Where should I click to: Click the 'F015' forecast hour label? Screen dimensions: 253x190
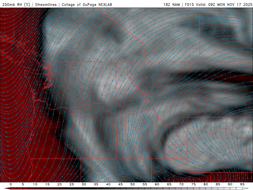point(189,4)
